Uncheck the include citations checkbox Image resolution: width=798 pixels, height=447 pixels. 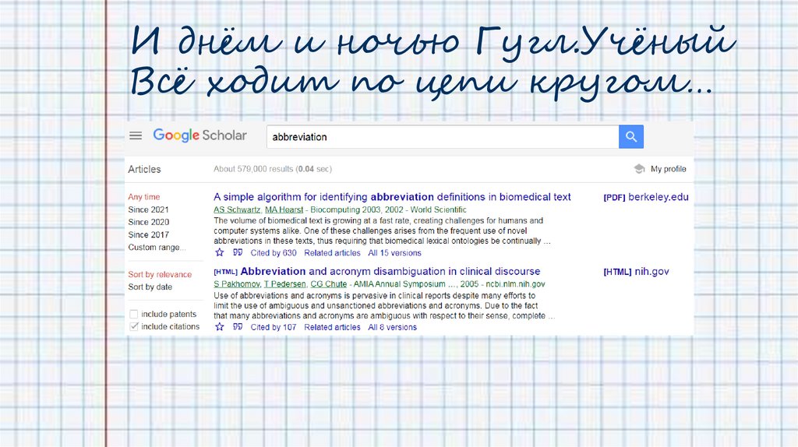tap(133, 326)
